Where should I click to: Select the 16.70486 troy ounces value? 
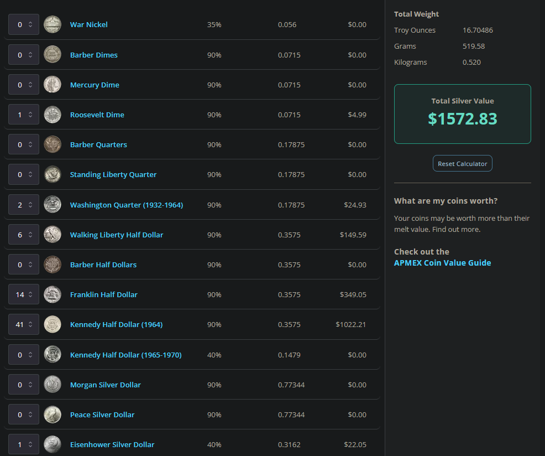tap(478, 30)
